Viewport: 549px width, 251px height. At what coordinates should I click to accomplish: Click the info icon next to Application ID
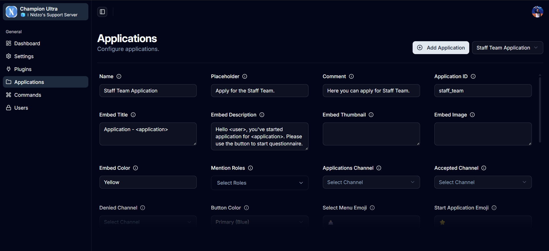click(473, 76)
